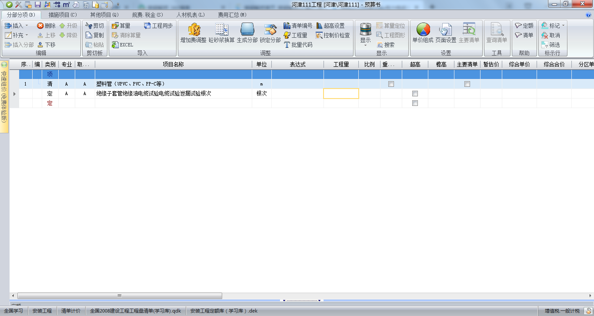Screen dimensions: 594x316
Task: Open the green round application menu button
Action: pos(9,4)
